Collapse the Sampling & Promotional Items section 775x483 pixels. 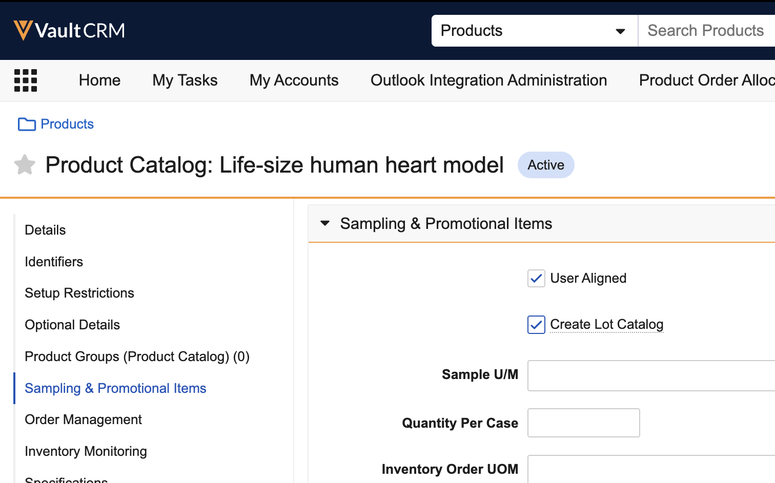(325, 223)
